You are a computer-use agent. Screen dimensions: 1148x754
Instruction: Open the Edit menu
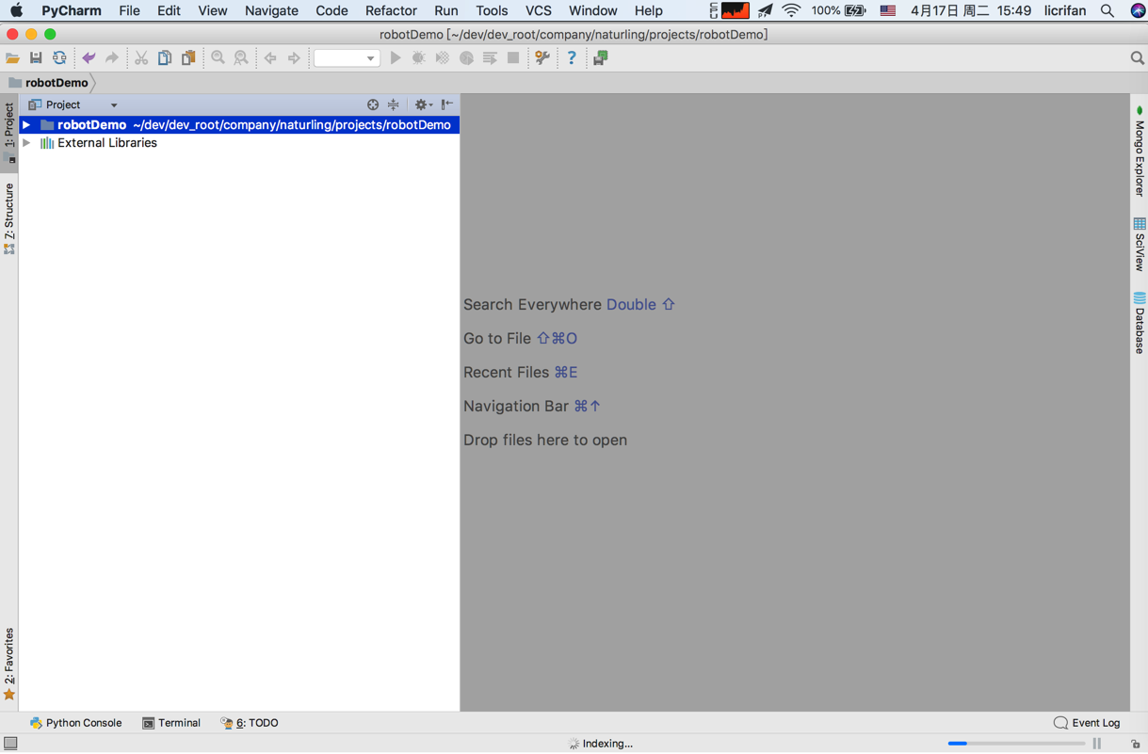point(169,10)
